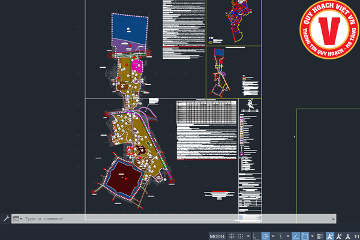Expand the polar tracking angle dropdown
The image size is (360, 240).
point(273,236)
